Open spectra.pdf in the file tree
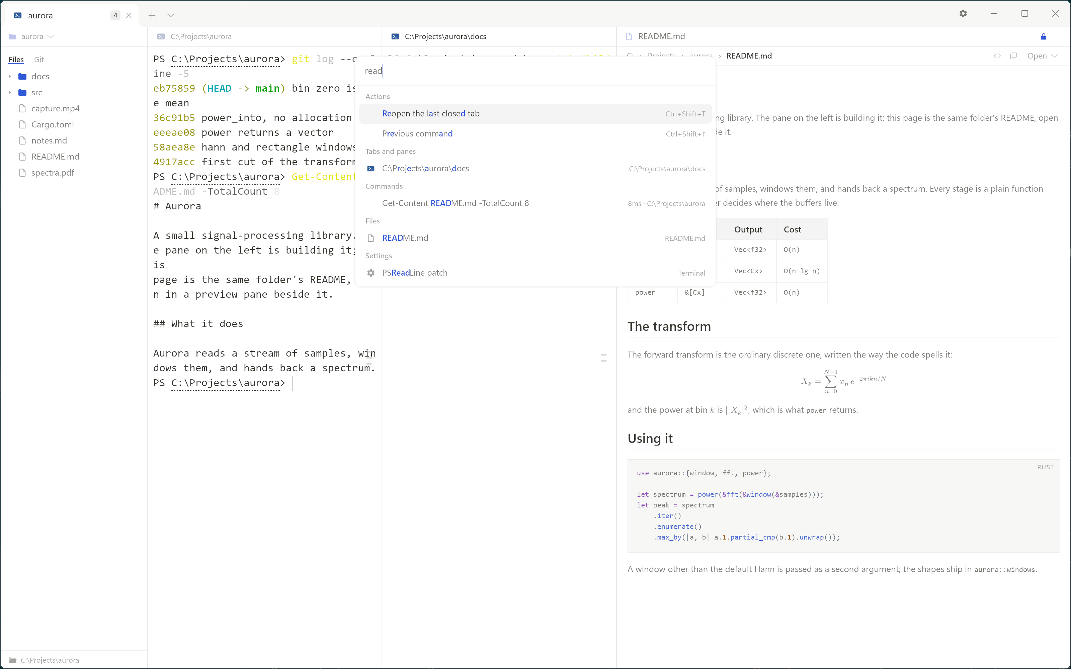1071x669 pixels. pos(53,173)
